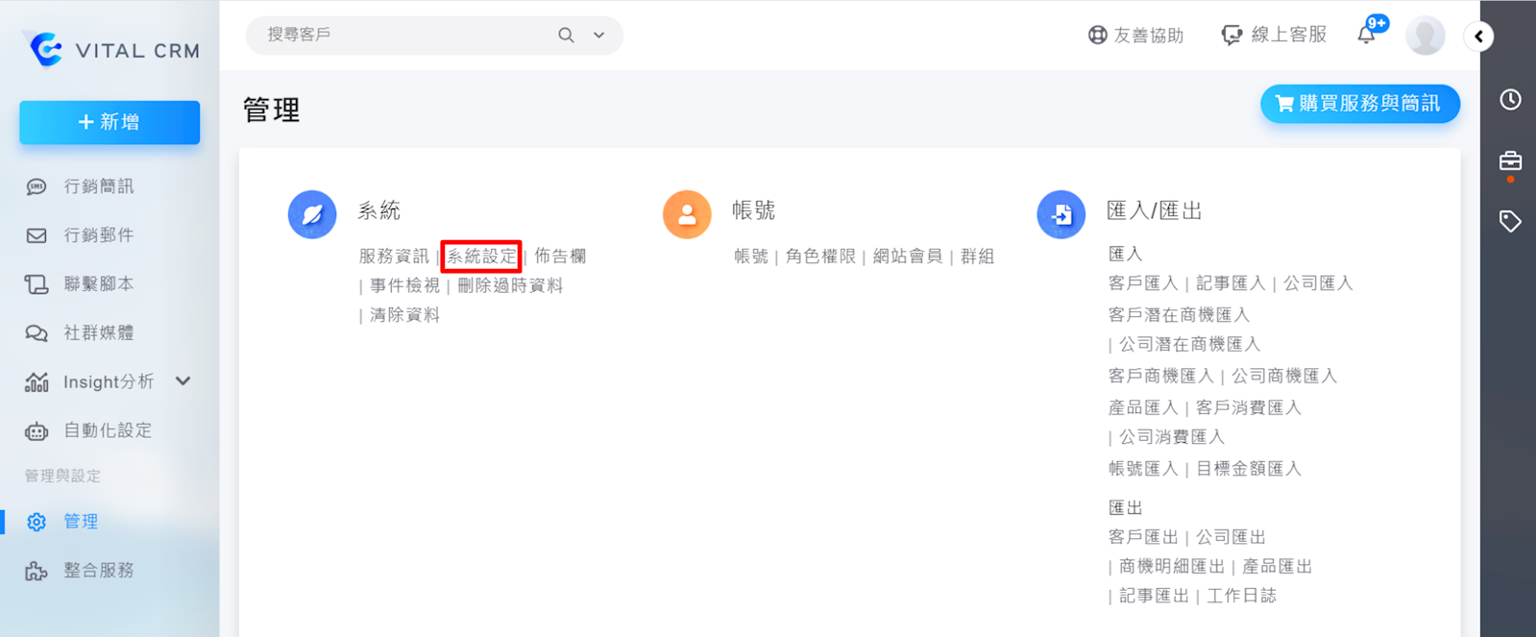Open the history clock icon panel
This screenshot has height=637, width=1536.
(x=1510, y=100)
